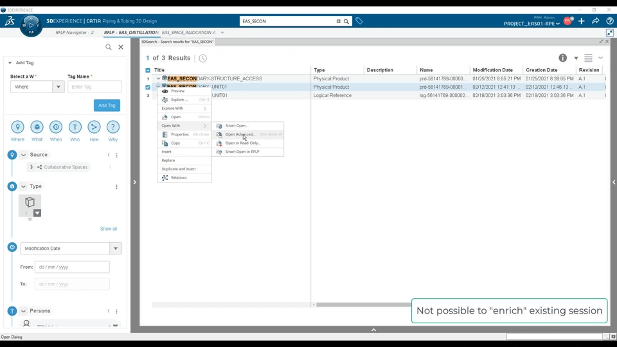Open the user profile avatar
Image resolution: width=617 pixels, height=347 pixels.
click(568, 21)
